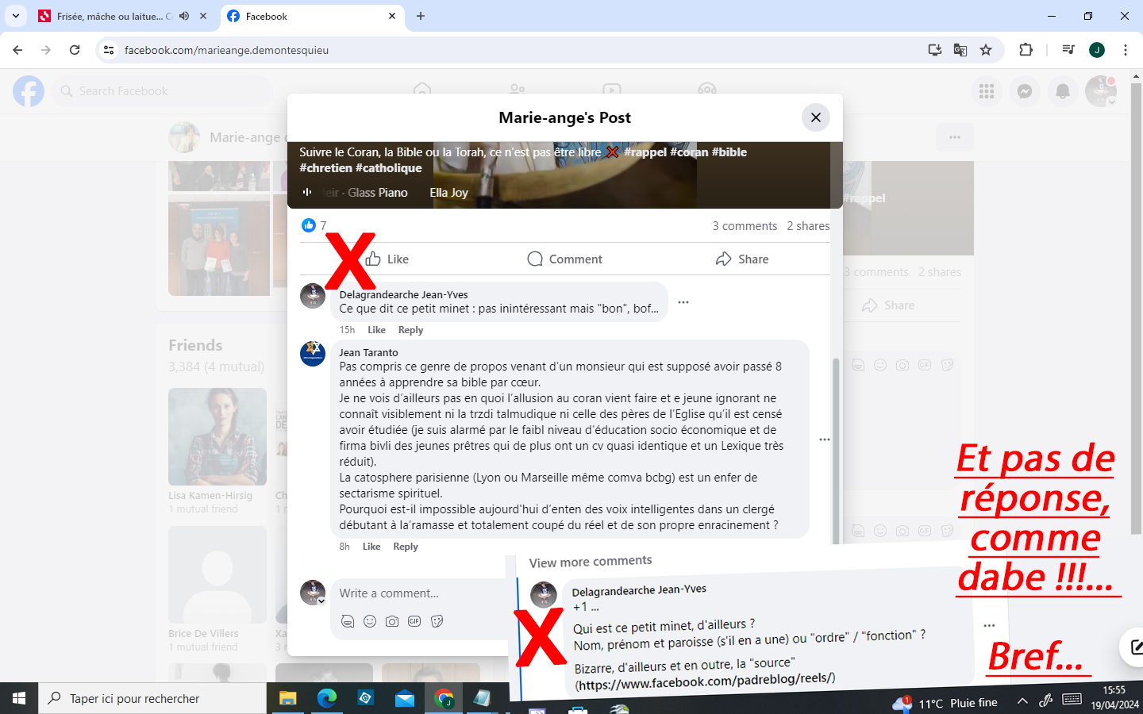Open the padreblog reels URL in comment
Viewport: 1143px width, 714px height.
(706, 681)
